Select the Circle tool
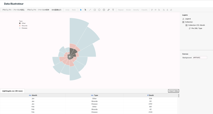This screenshot has width=213, height=114. click(x=99, y=10)
